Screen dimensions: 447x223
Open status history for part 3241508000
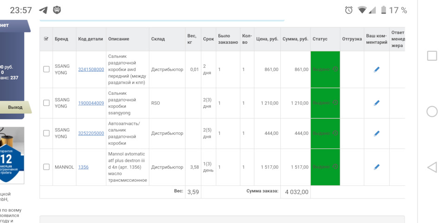click(335, 69)
